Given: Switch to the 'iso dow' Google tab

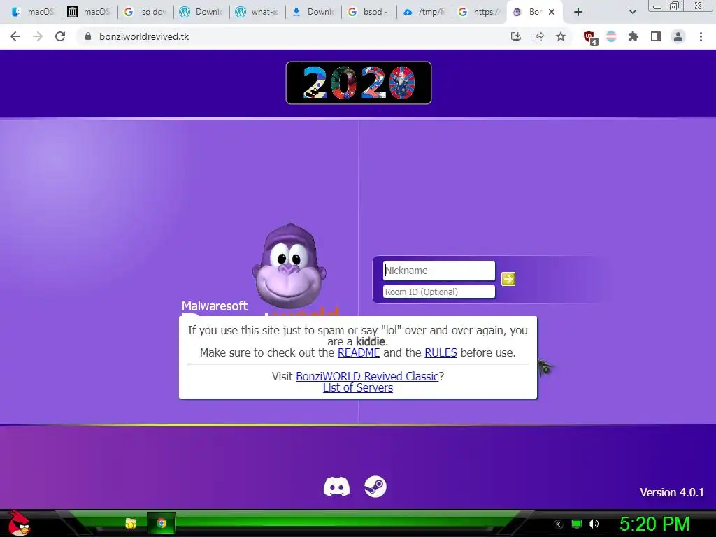Looking at the screenshot, I should [x=145, y=12].
